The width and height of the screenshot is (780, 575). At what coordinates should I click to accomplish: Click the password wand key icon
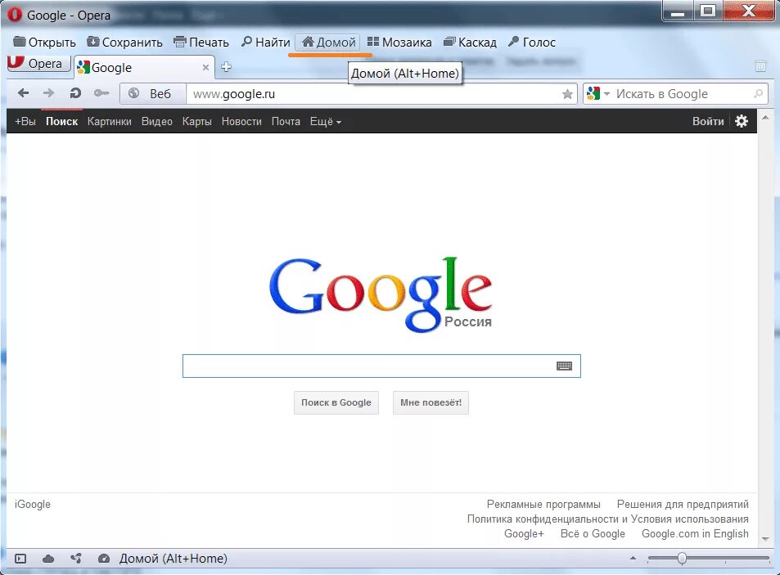coord(101,93)
